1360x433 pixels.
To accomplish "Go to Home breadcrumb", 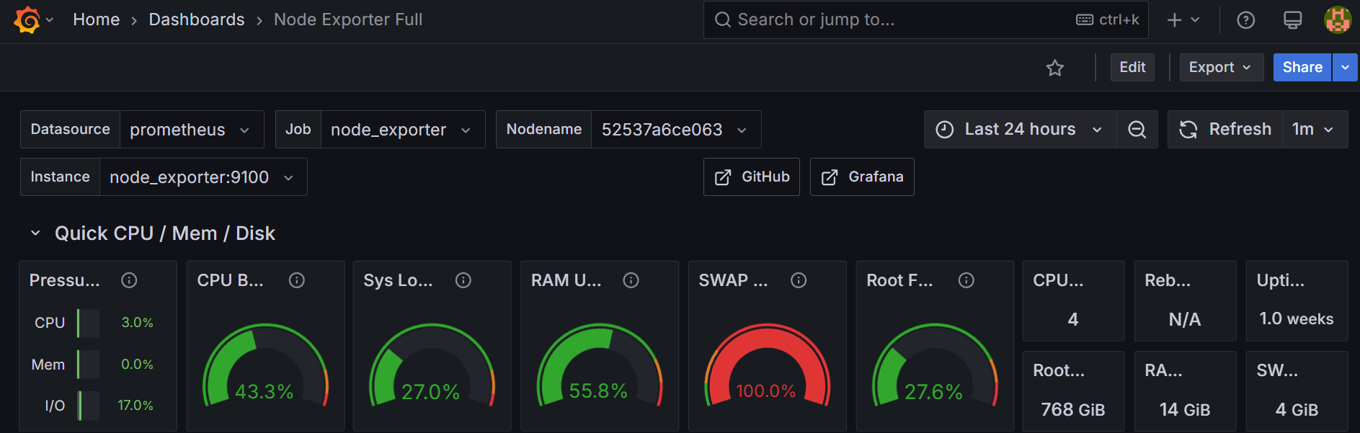I will 96,19.
